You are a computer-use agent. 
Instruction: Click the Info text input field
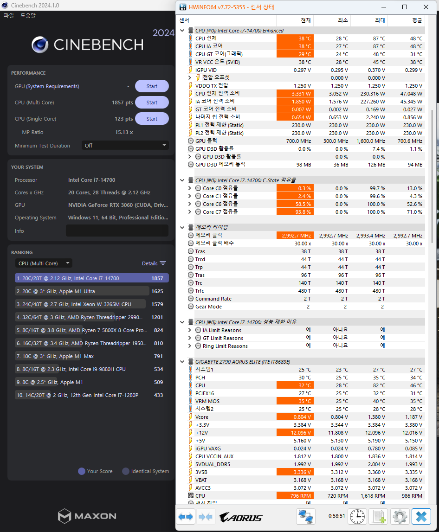(117, 231)
